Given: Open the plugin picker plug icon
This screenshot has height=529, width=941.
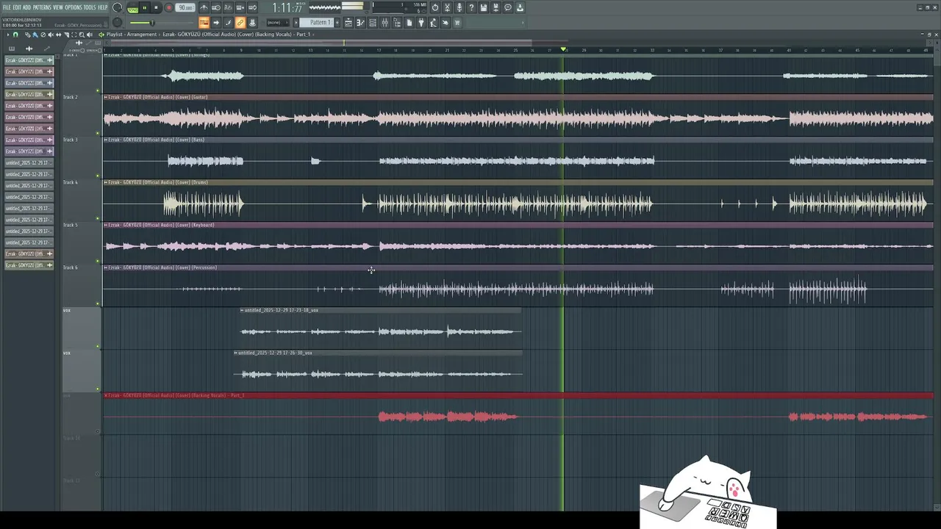Looking at the screenshot, I should [x=421, y=23].
